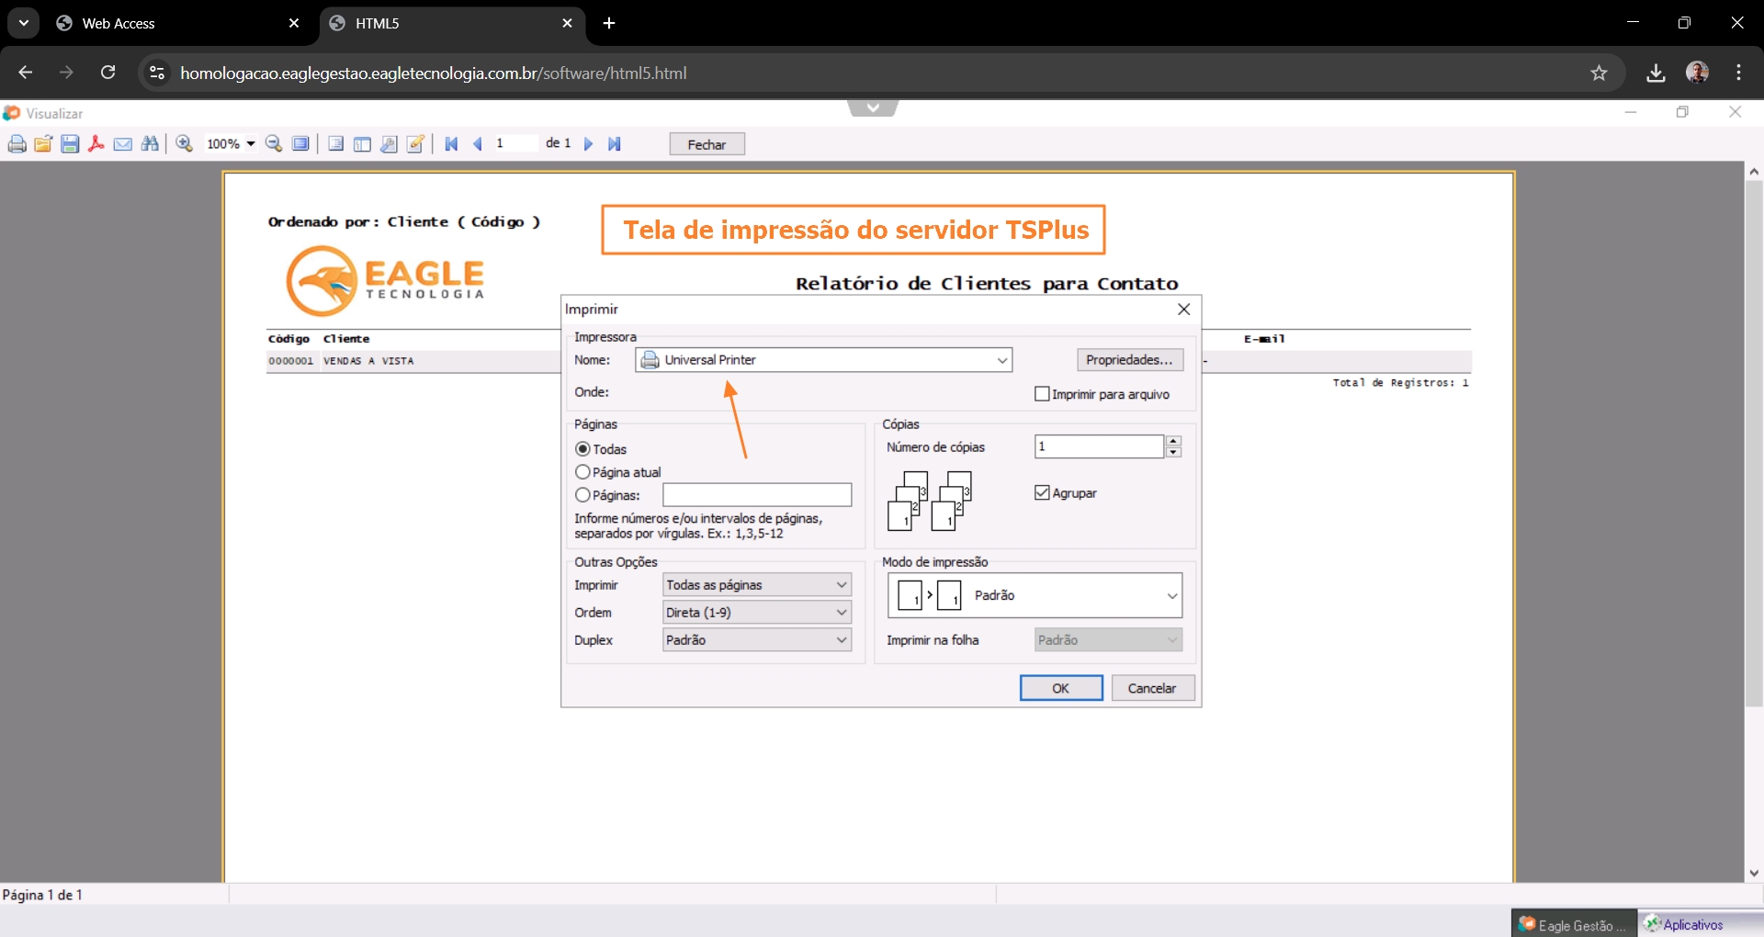1764x937 pixels.
Task: Enable Imprimir para arquivo checkbox
Action: click(1042, 394)
